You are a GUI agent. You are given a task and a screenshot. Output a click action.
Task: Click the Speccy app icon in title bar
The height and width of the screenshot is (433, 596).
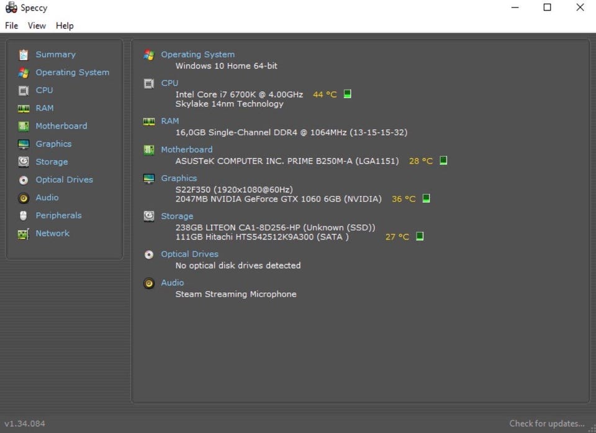point(11,7)
